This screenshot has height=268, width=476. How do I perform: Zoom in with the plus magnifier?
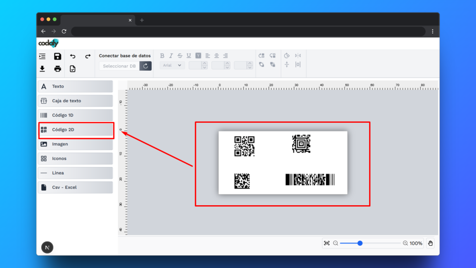(405, 243)
